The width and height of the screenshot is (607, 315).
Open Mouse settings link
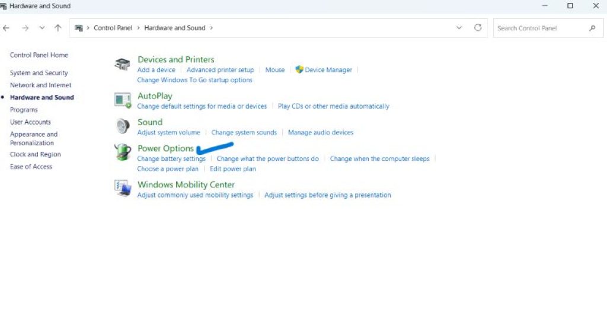[275, 70]
